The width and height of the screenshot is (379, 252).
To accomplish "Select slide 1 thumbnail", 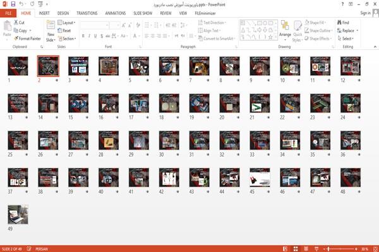I will click(18, 66).
